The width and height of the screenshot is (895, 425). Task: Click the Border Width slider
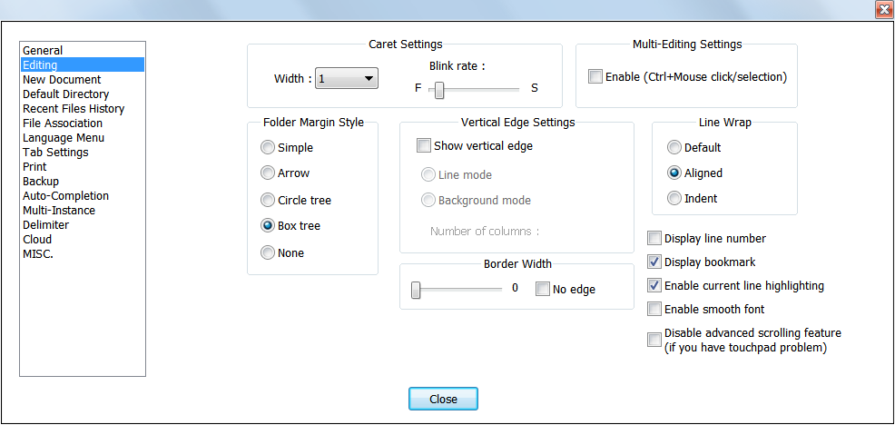(416, 290)
